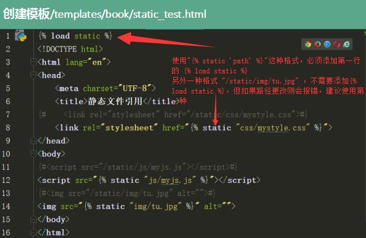Click the </body> fold end marker

(33, 220)
